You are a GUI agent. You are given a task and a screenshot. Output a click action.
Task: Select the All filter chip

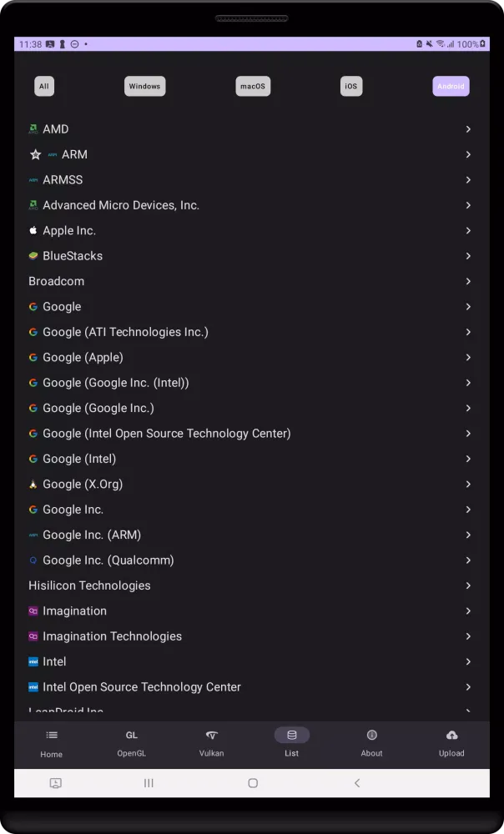click(44, 86)
